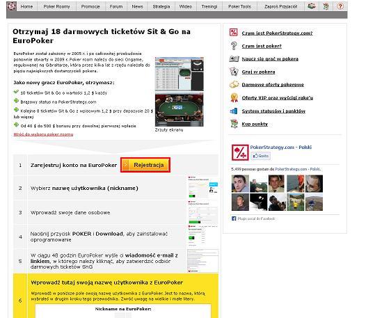Select the News menu item
The height and width of the screenshot is (318, 375).
click(x=137, y=7)
